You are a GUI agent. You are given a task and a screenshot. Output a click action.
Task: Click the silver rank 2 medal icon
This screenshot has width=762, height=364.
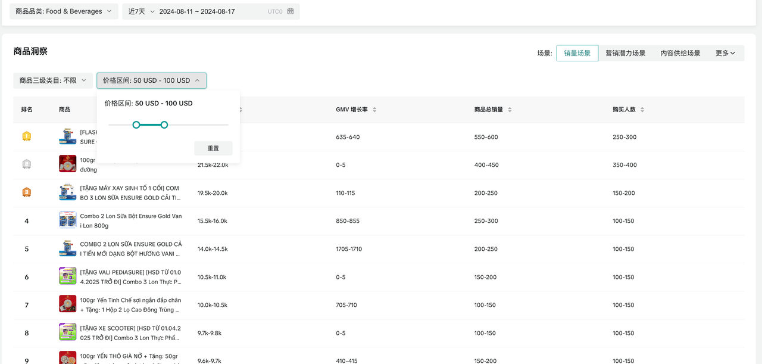26,164
